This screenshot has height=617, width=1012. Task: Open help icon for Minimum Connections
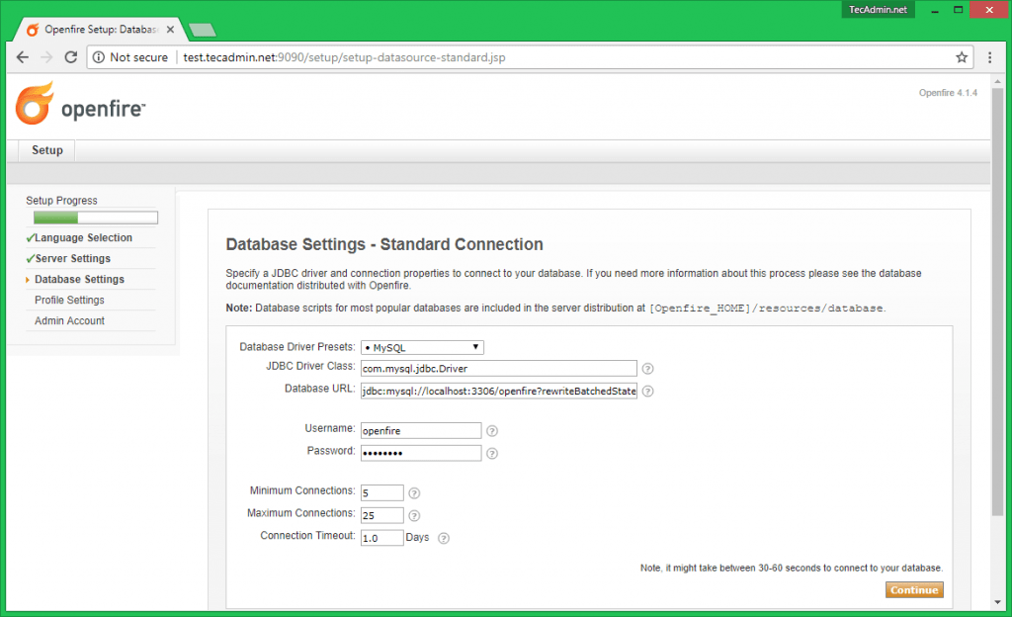click(414, 493)
